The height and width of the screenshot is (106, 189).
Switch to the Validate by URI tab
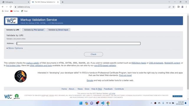point(13,30)
